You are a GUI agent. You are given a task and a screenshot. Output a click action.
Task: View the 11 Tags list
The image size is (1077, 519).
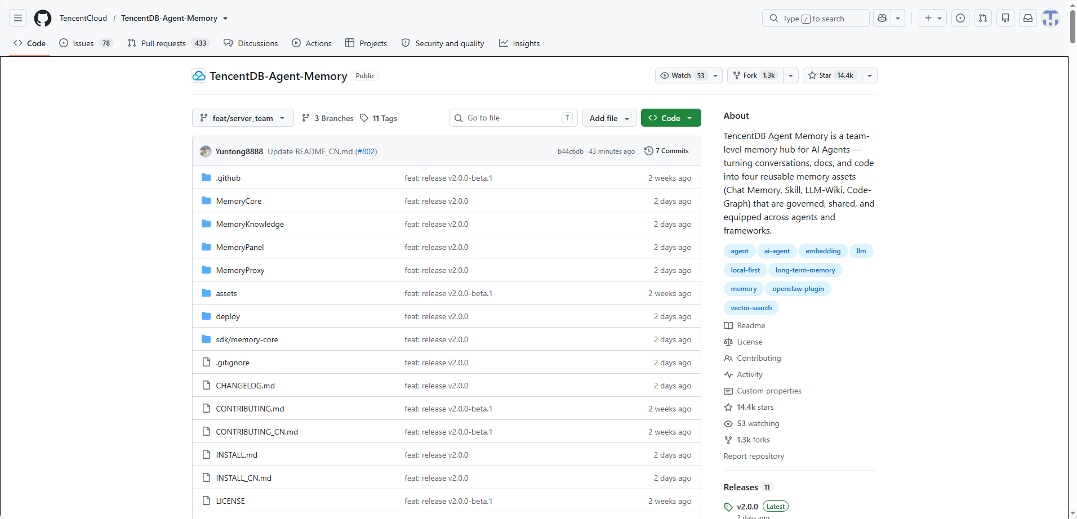point(379,118)
